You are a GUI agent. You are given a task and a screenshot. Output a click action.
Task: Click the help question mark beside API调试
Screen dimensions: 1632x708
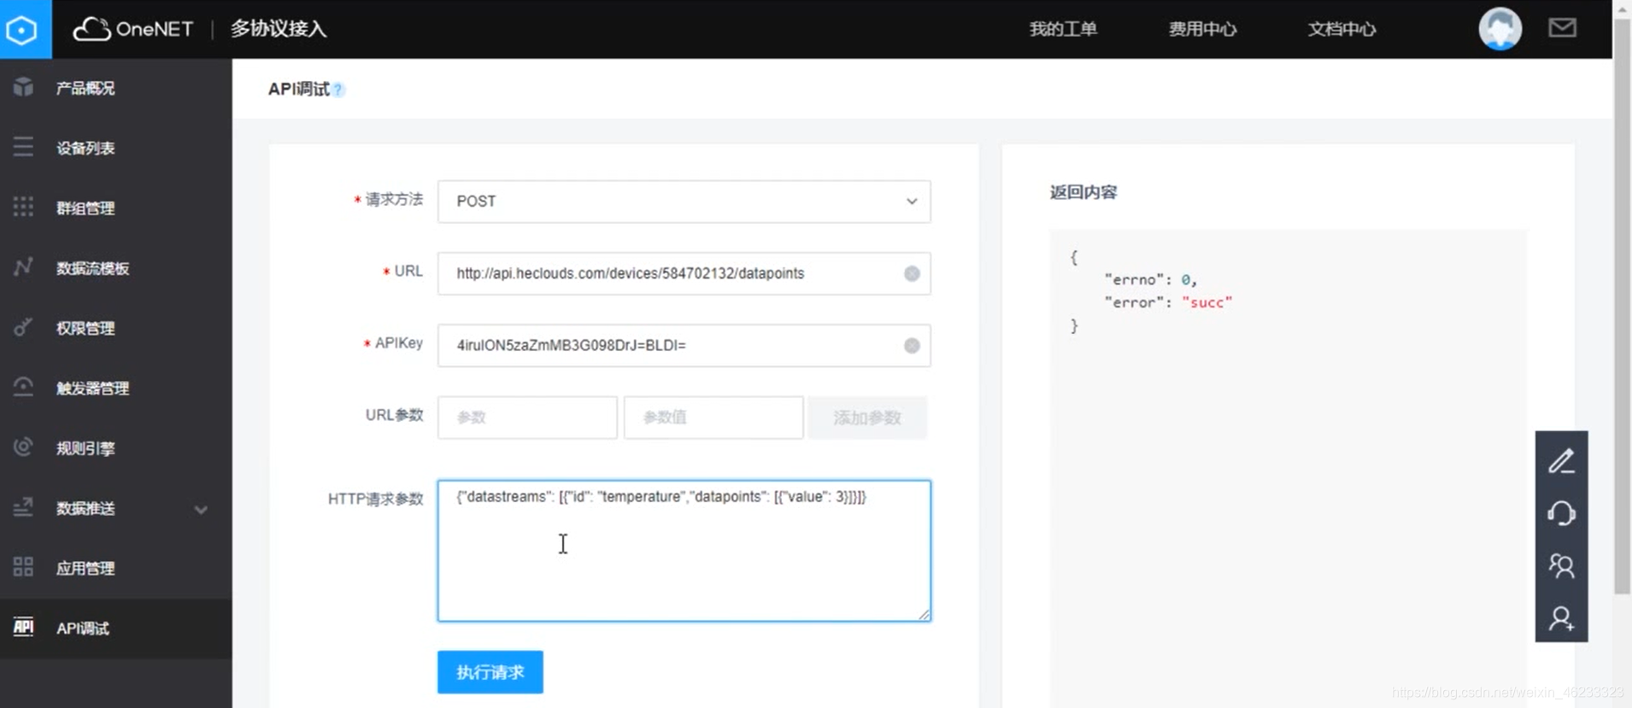[338, 90]
